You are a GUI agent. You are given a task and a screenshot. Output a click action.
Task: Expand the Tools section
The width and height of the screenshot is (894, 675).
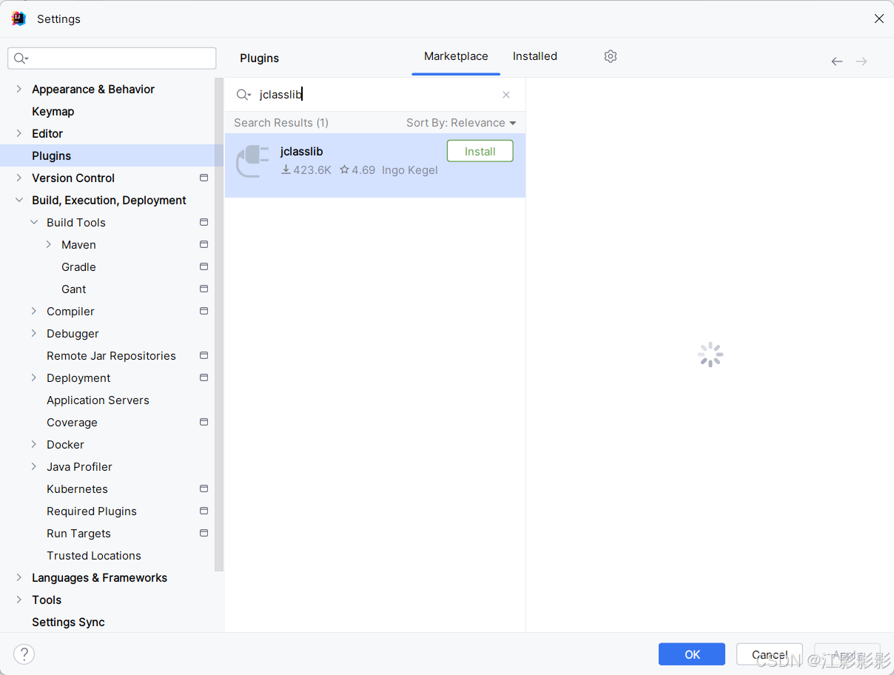(19, 600)
